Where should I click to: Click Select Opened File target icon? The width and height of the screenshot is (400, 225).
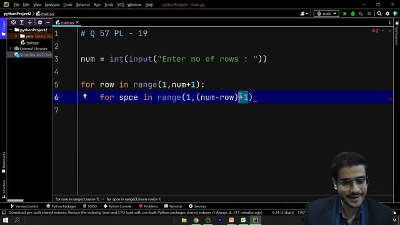[14, 22]
